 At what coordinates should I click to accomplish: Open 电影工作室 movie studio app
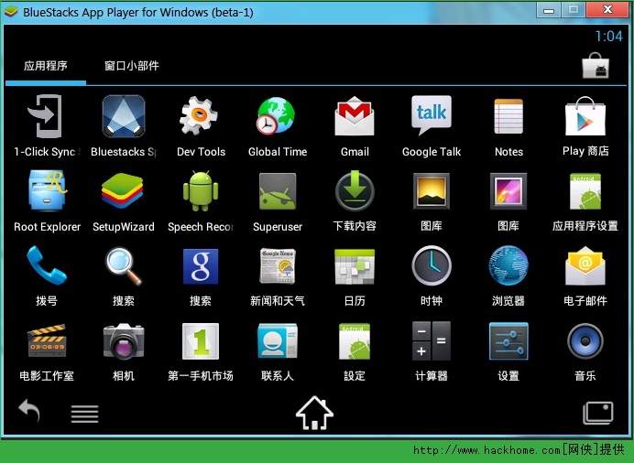click(x=47, y=340)
